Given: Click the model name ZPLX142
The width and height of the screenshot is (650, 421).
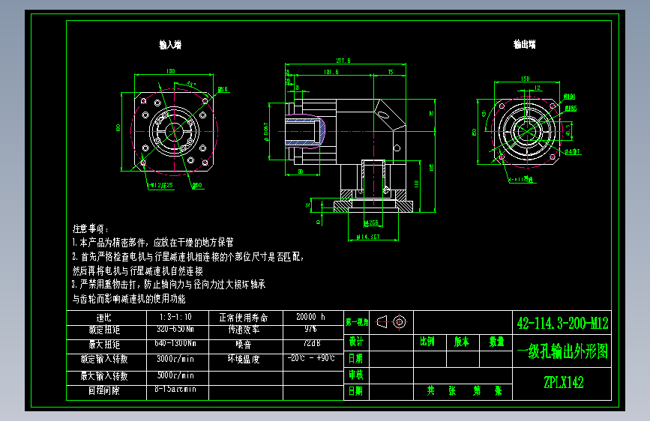Looking at the screenshot, I should click(x=564, y=383).
